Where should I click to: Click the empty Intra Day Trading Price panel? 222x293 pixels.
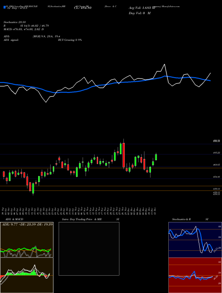(89, 249)
